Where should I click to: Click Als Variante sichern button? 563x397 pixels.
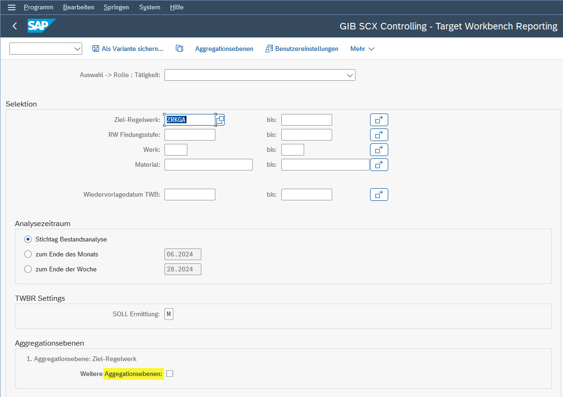pyautogui.click(x=128, y=49)
